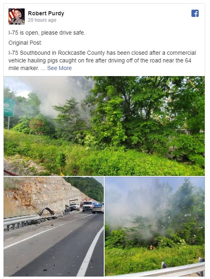Click the Facebook logo icon

(x=195, y=13)
